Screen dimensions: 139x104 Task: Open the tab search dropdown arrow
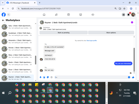pyautogui.click(x=3, y=3)
